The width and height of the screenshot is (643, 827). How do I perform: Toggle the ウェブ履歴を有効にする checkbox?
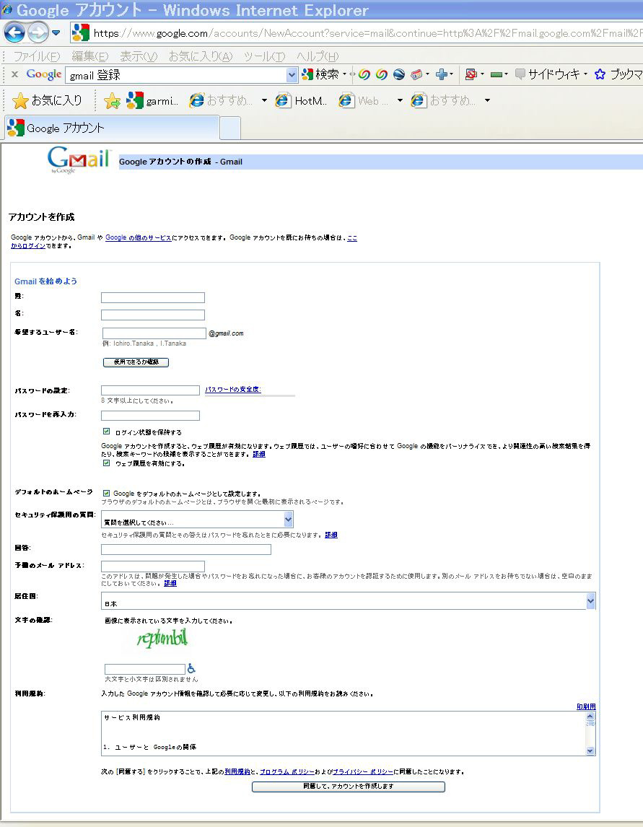coord(107,463)
